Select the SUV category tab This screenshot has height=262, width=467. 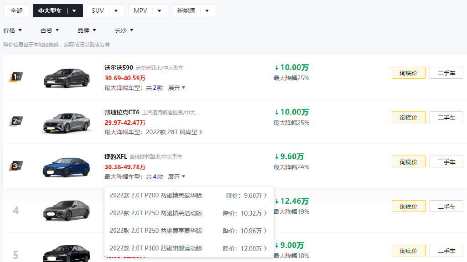(x=98, y=11)
